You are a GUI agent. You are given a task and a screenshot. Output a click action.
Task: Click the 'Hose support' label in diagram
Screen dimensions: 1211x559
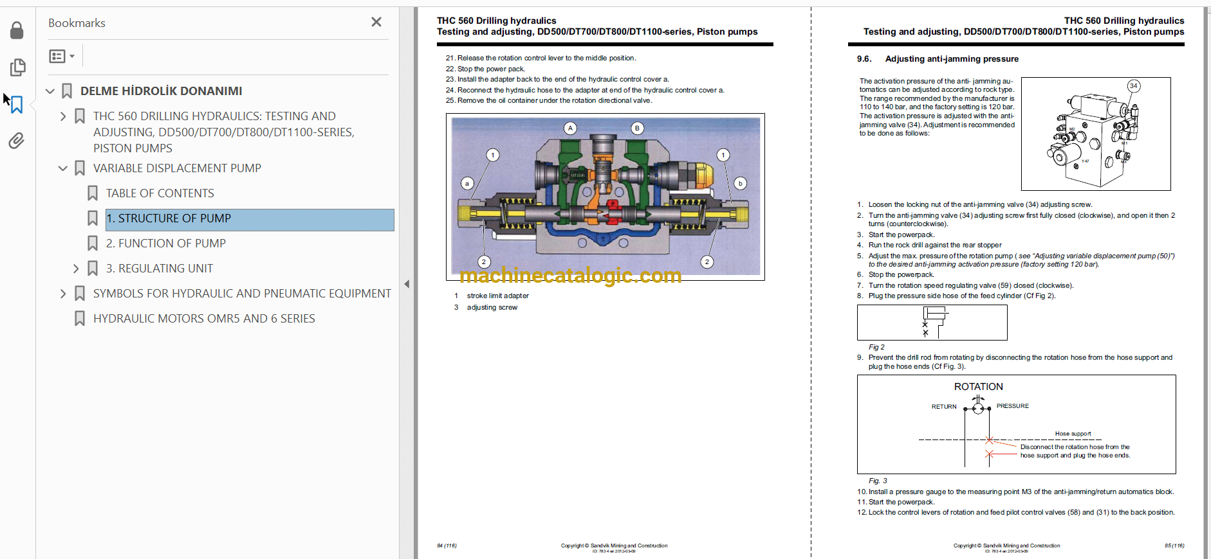pos(1073,434)
